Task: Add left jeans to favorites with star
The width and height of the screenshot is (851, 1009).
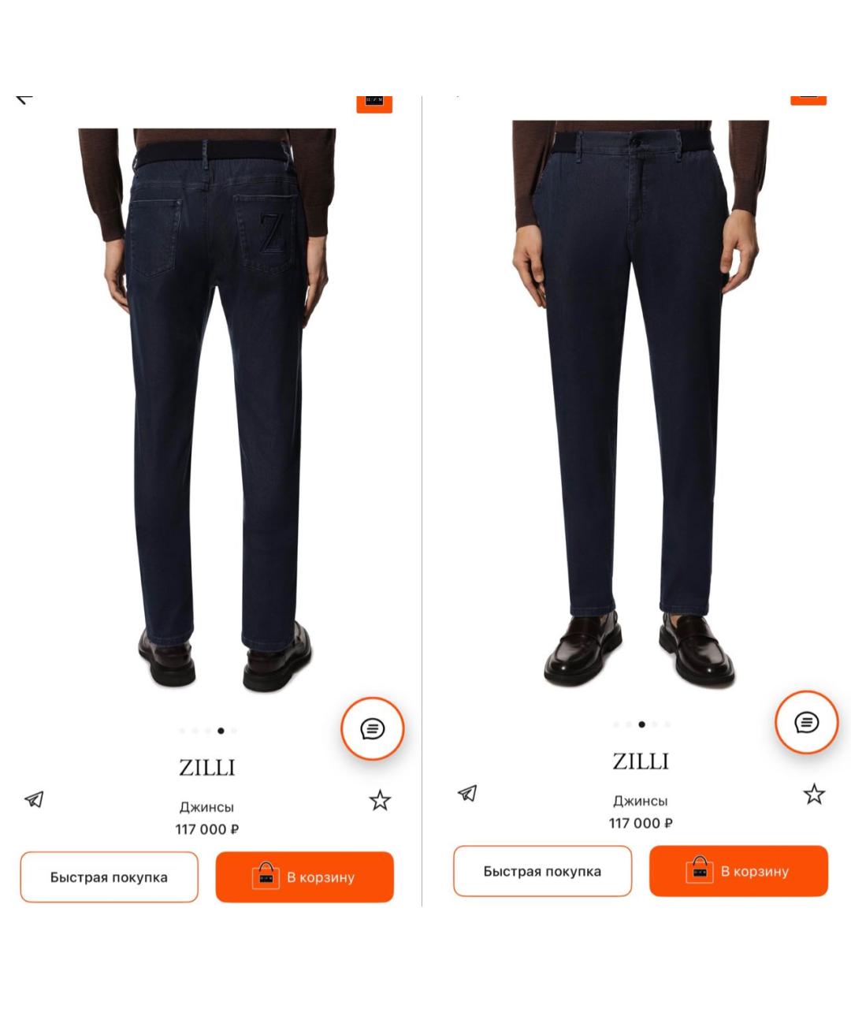Action: [380, 801]
